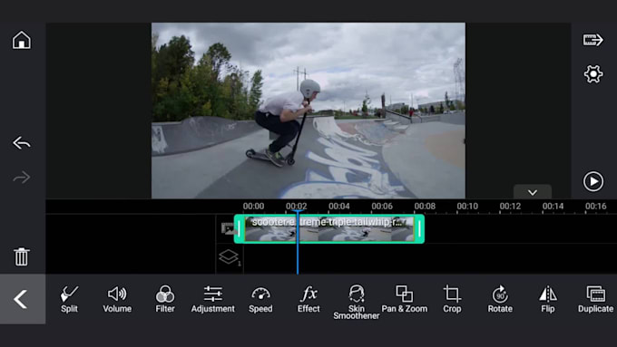
Task: Open the Pan & Zoom tool
Action: click(x=404, y=299)
